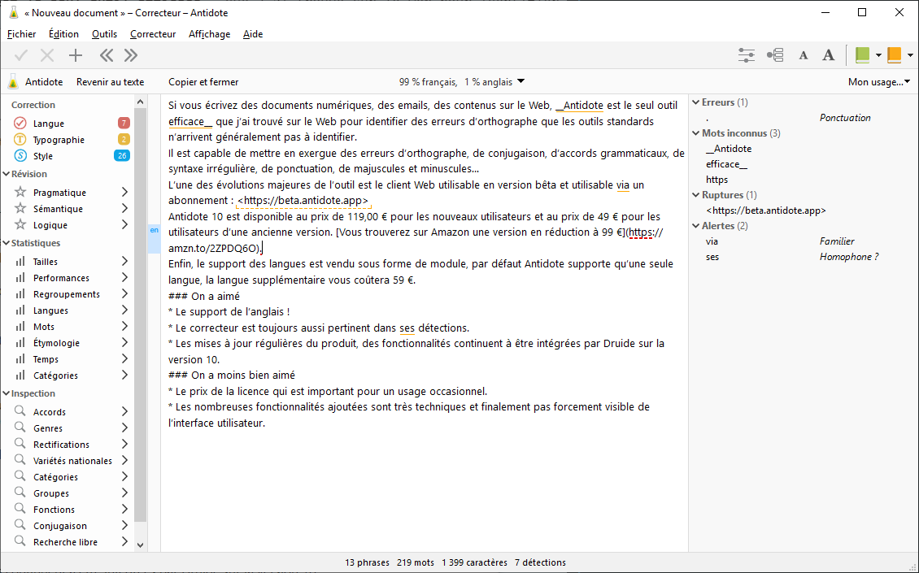Click the orange guides book icon
Image resolution: width=919 pixels, height=573 pixels.
(894, 55)
